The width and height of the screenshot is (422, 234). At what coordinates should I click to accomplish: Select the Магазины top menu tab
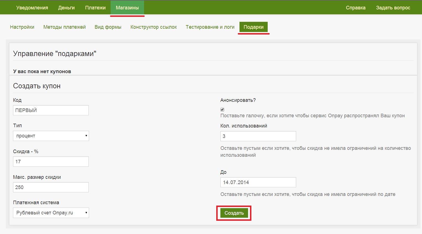(x=127, y=8)
